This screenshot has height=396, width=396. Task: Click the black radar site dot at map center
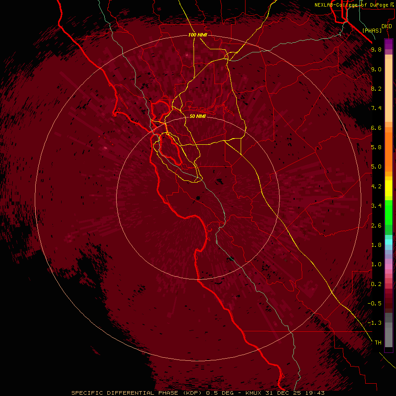click(198, 198)
